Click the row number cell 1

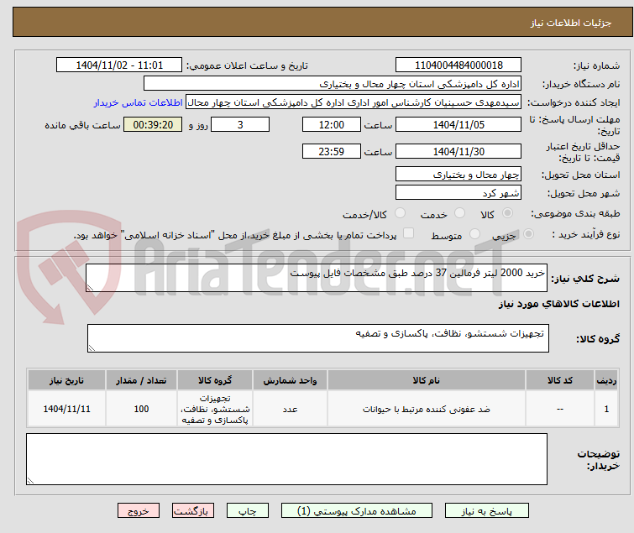point(606,409)
